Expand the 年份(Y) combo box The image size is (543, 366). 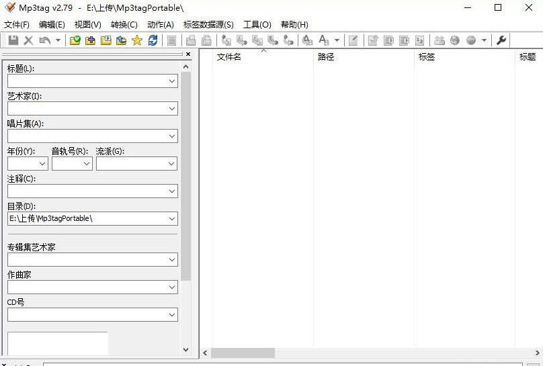click(42, 164)
